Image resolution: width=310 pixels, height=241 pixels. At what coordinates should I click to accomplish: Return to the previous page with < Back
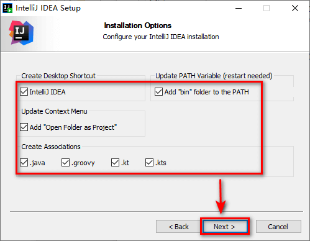178,227
